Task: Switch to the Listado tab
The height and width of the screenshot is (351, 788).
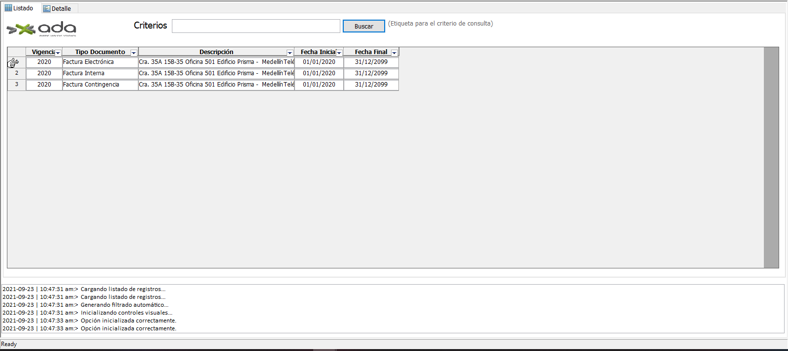Action: (19, 8)
